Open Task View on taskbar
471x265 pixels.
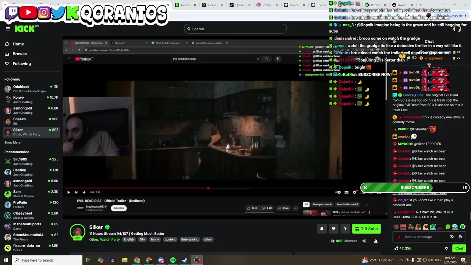[88, 260]
